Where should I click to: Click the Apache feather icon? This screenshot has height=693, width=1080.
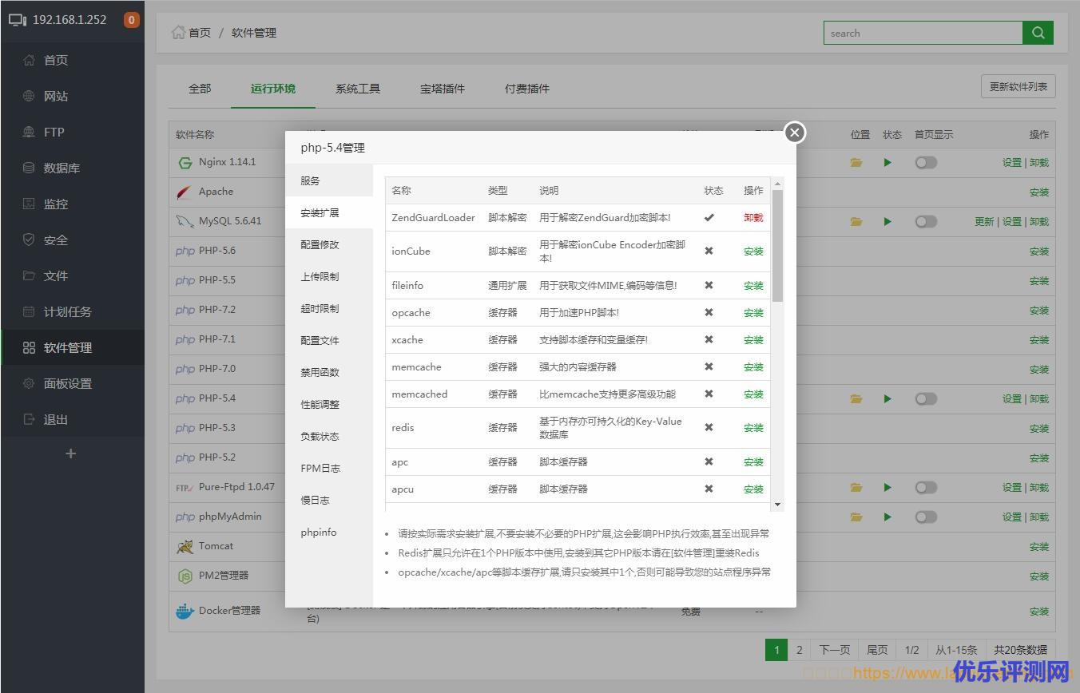(185, 192)
